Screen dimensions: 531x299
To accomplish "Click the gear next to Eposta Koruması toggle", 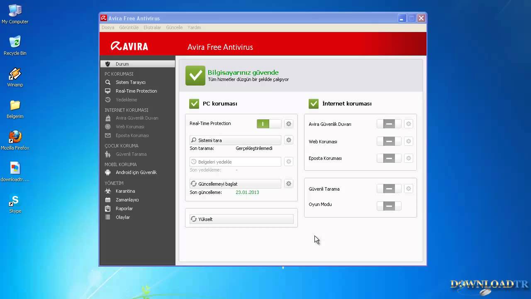I will 409,158.
